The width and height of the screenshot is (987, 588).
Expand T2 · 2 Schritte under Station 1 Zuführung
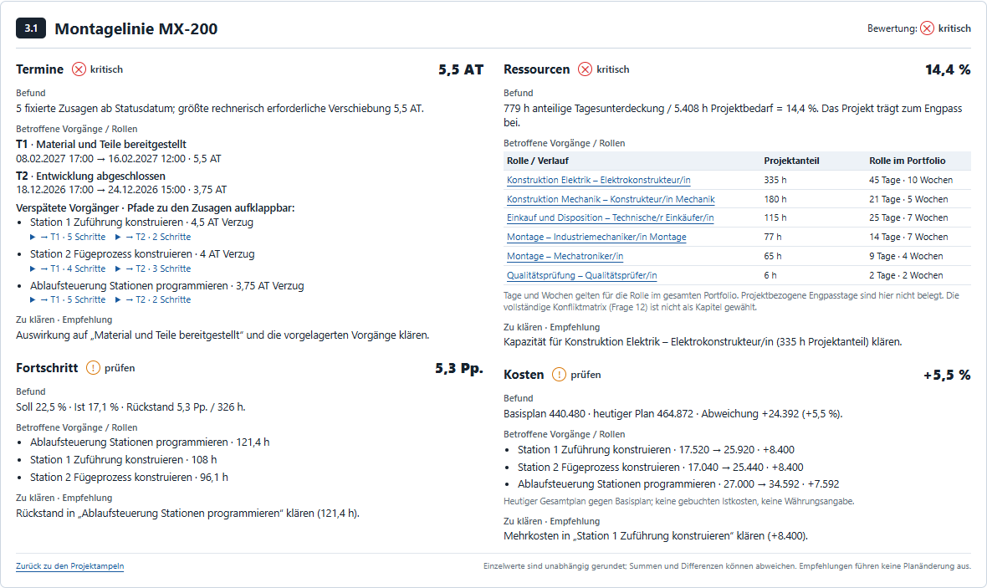153,238
